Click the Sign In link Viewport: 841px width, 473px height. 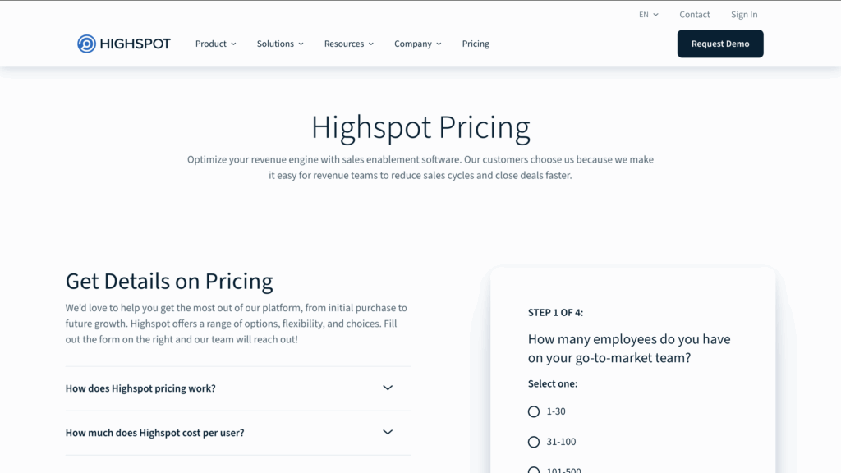click(743, 14)
